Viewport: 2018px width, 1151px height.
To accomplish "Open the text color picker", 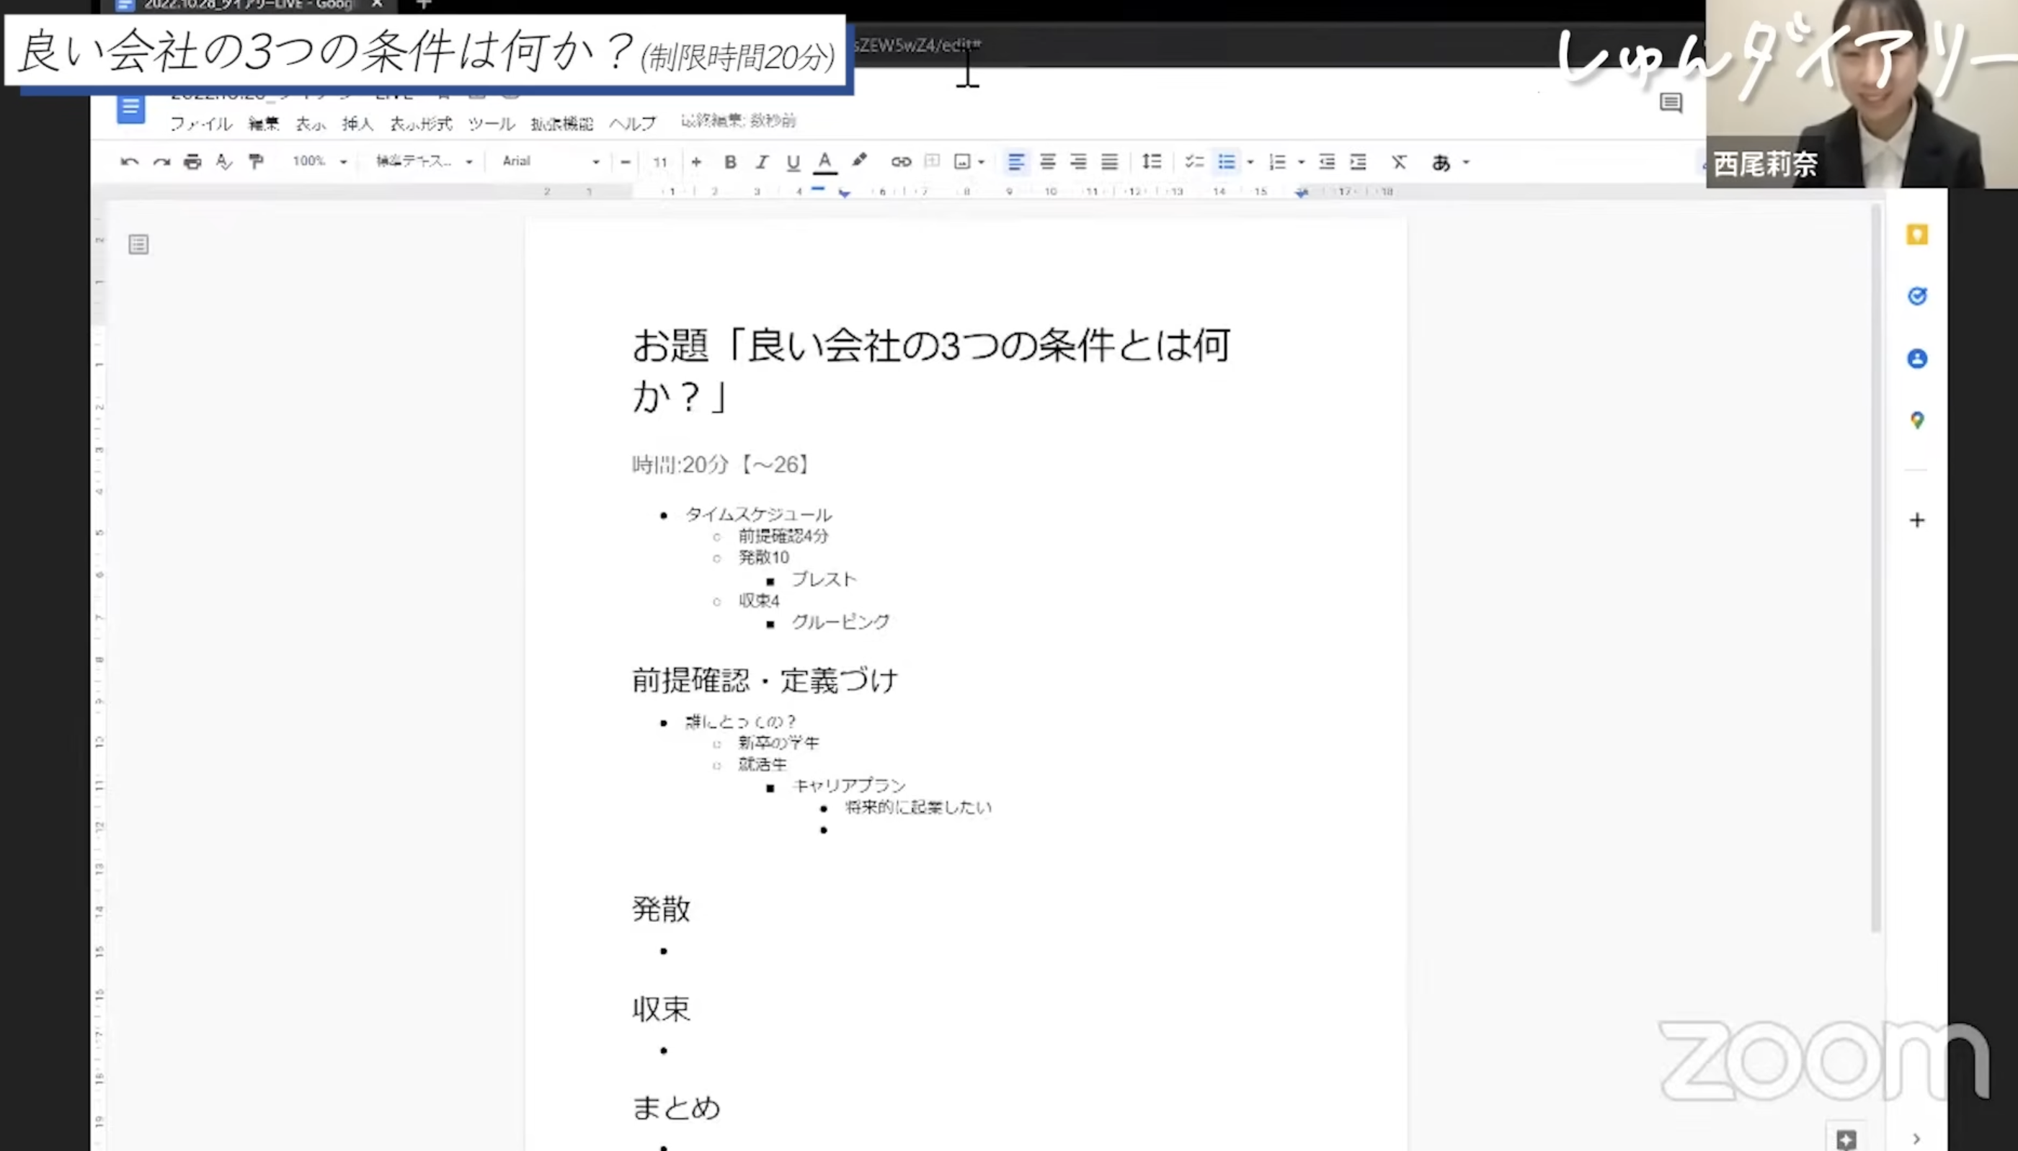I will click(x=824, y=162).
